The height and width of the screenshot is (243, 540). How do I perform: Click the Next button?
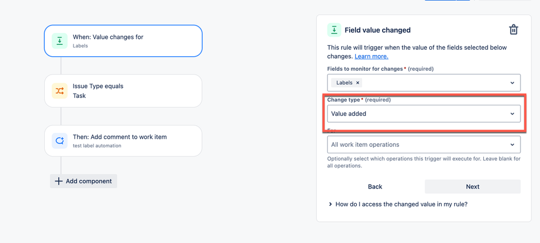click(472, 186)
